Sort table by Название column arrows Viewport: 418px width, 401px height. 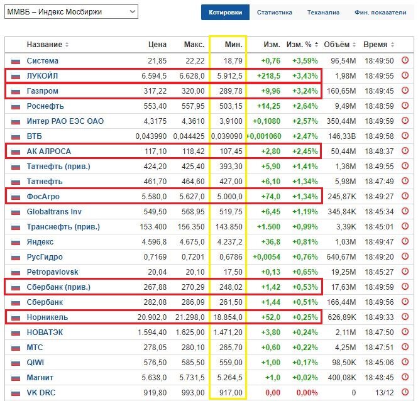pos(67,45)
